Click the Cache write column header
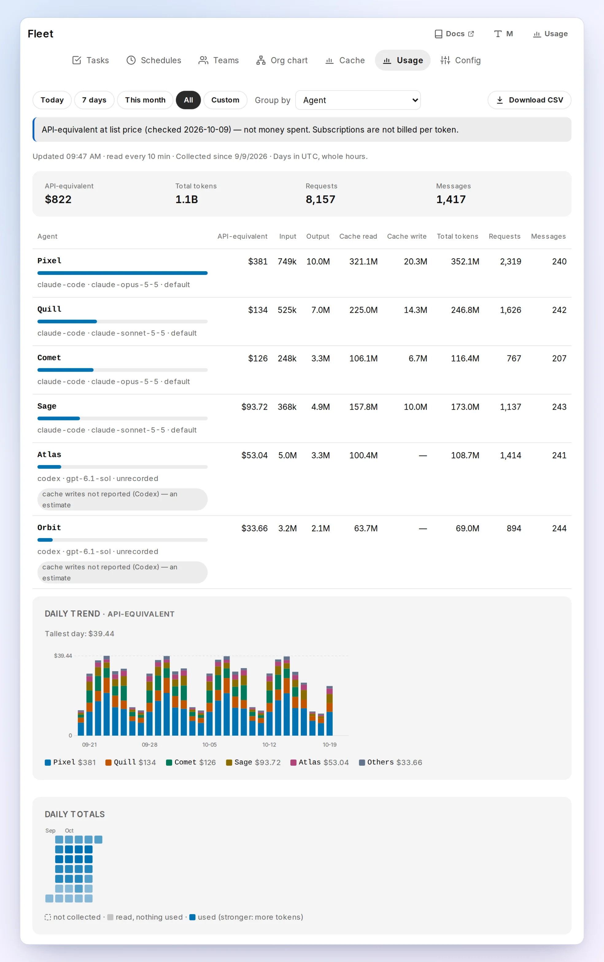 click(x=407, y=237)
